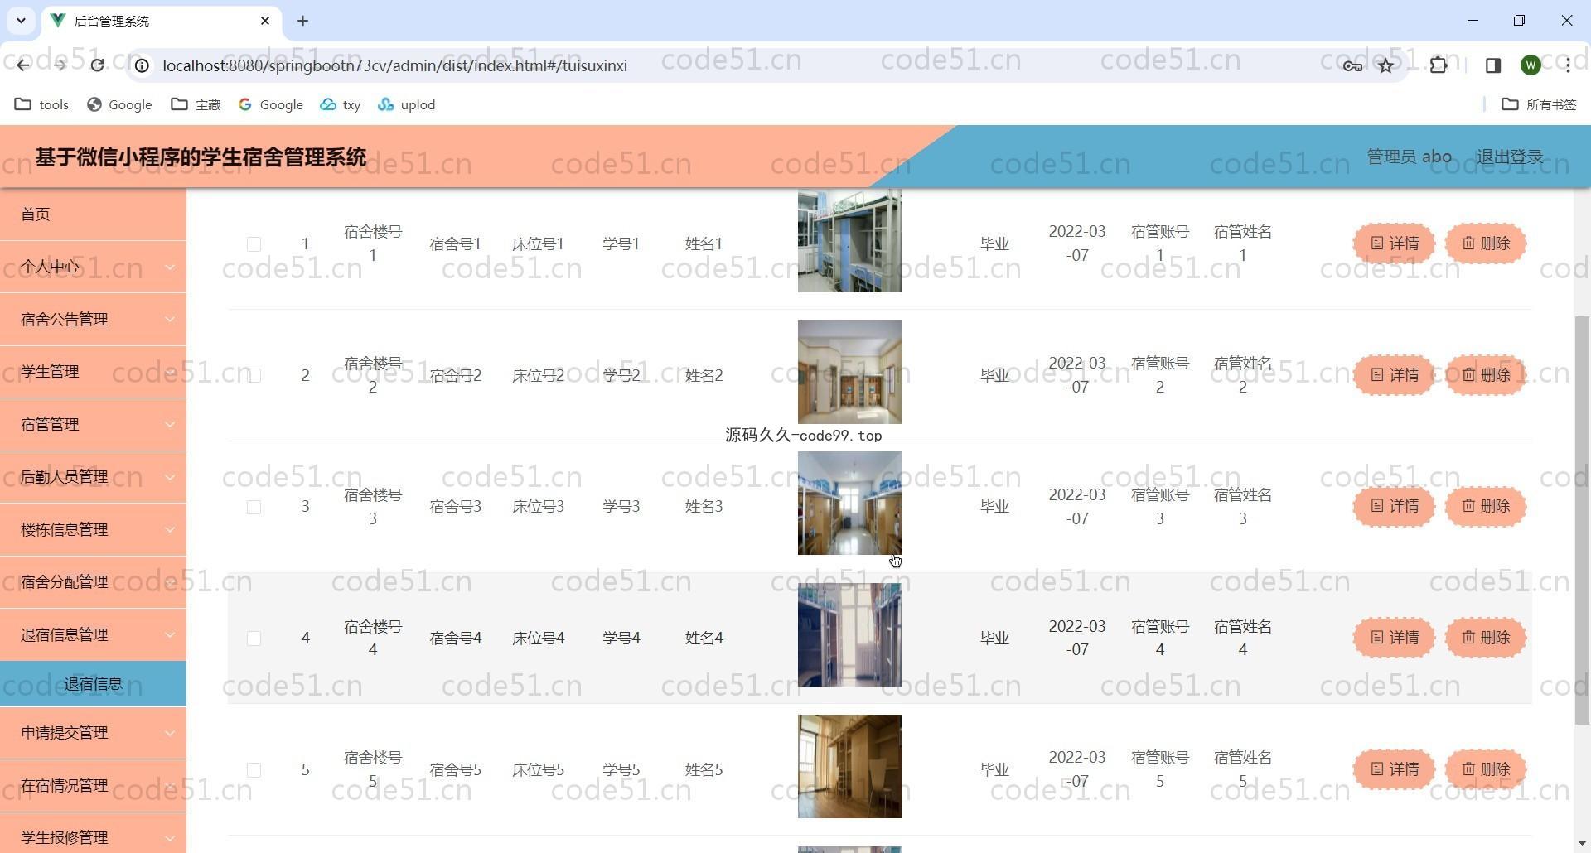Delete row 5 with 删除 button
Image resolution: width=1591 pixels, height=853 pixels.
[1486, 769]
